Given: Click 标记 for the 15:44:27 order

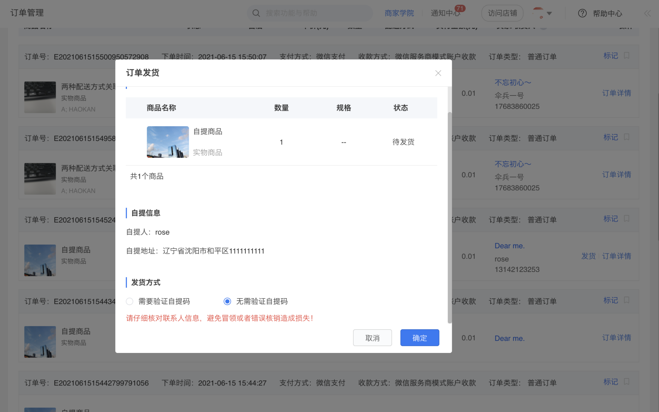Looking at the screenshot, I should (x=611, y=382).
